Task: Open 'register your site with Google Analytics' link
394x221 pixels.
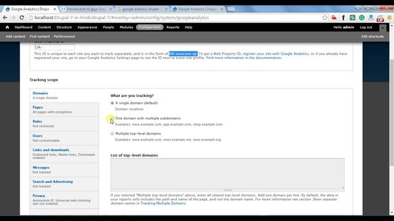Action: (x=276, y=53)
